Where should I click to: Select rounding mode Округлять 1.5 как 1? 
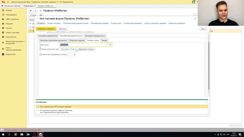pyautogui.click(x=68, y=49)
